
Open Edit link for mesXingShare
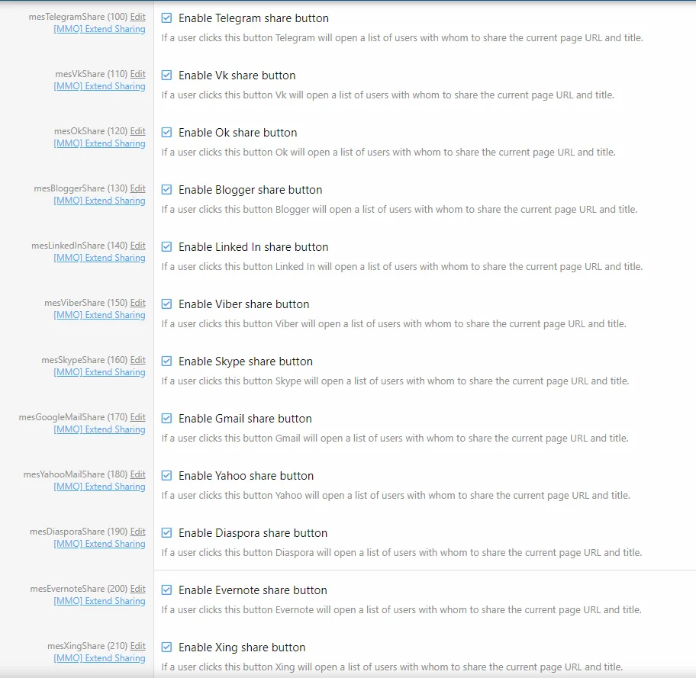pyautogui.click(x=137, y=646)
